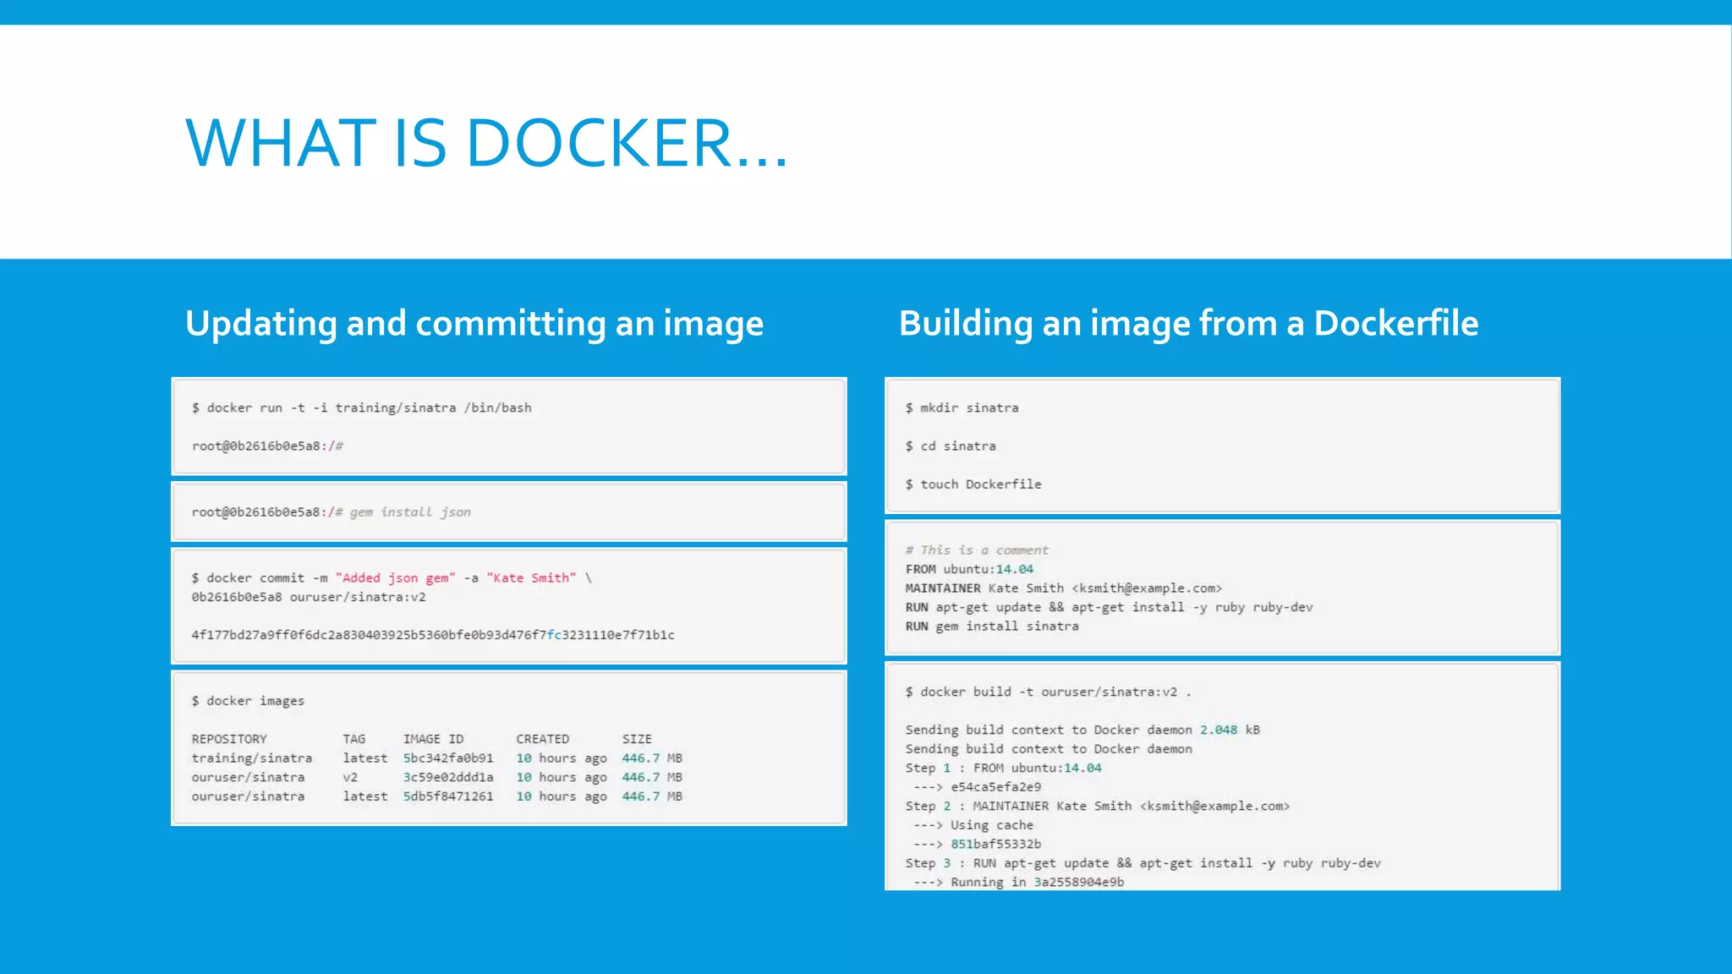Click '0b2616b0e5a8 ouruser/sinatra:v2' line
The image size is (1732, 974).
point(309,597)
